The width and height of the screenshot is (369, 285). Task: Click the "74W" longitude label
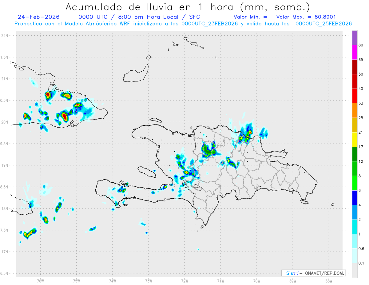tap(113, 281)
